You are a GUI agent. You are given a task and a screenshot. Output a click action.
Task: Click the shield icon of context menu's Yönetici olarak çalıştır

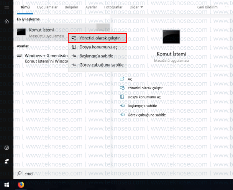[x=74, y=38]
